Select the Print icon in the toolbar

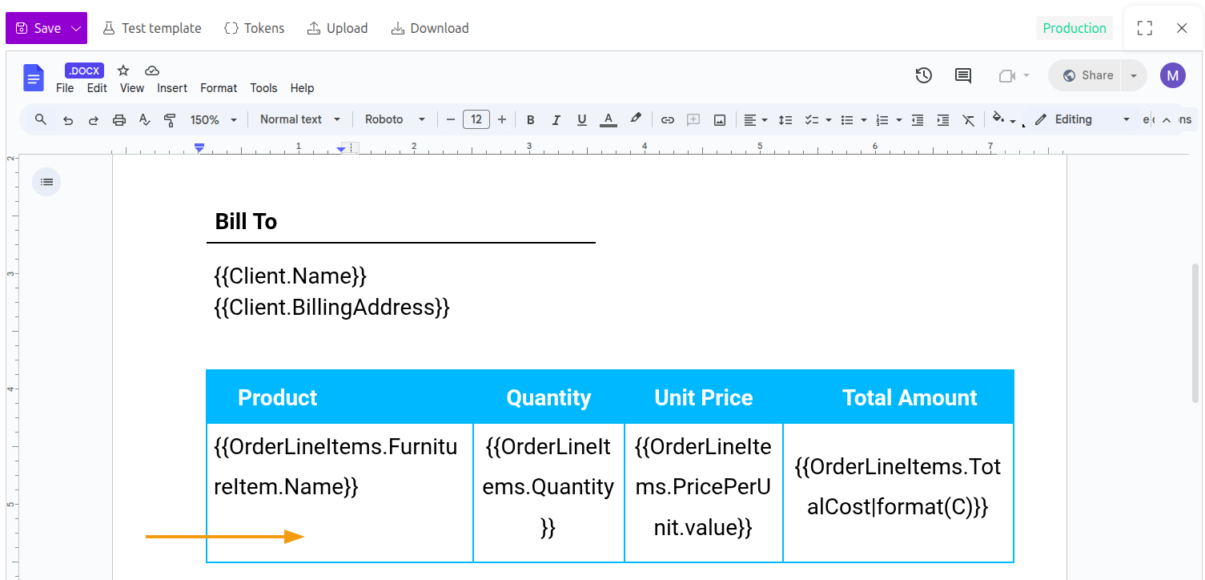pyautogui.click(x=118, y=119)
